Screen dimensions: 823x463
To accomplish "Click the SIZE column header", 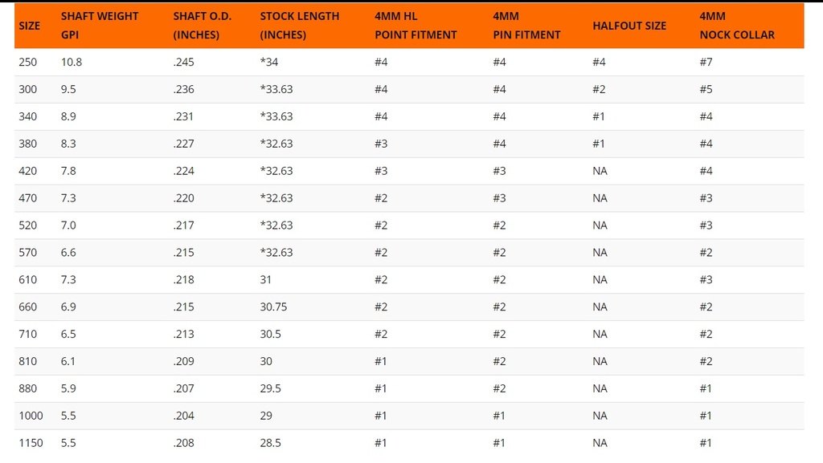I will 30,26.
